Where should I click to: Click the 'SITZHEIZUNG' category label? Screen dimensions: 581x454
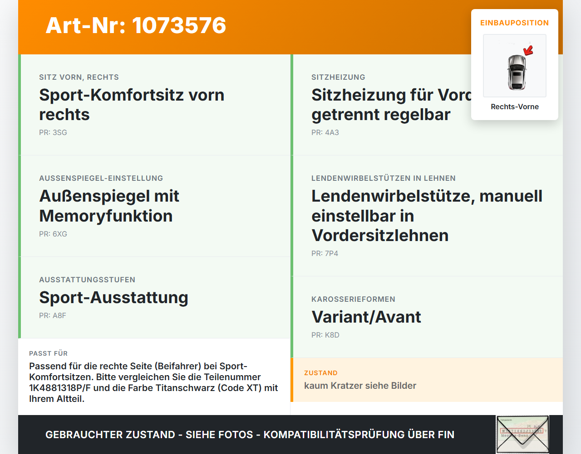[338, 77]
